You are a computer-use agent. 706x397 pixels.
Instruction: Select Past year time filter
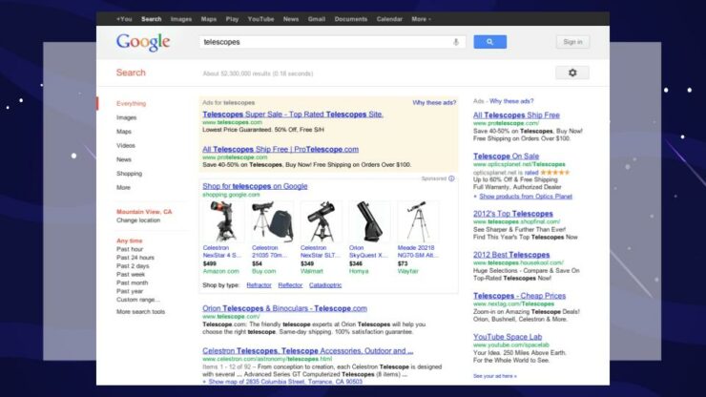click(x=130, y=291)
